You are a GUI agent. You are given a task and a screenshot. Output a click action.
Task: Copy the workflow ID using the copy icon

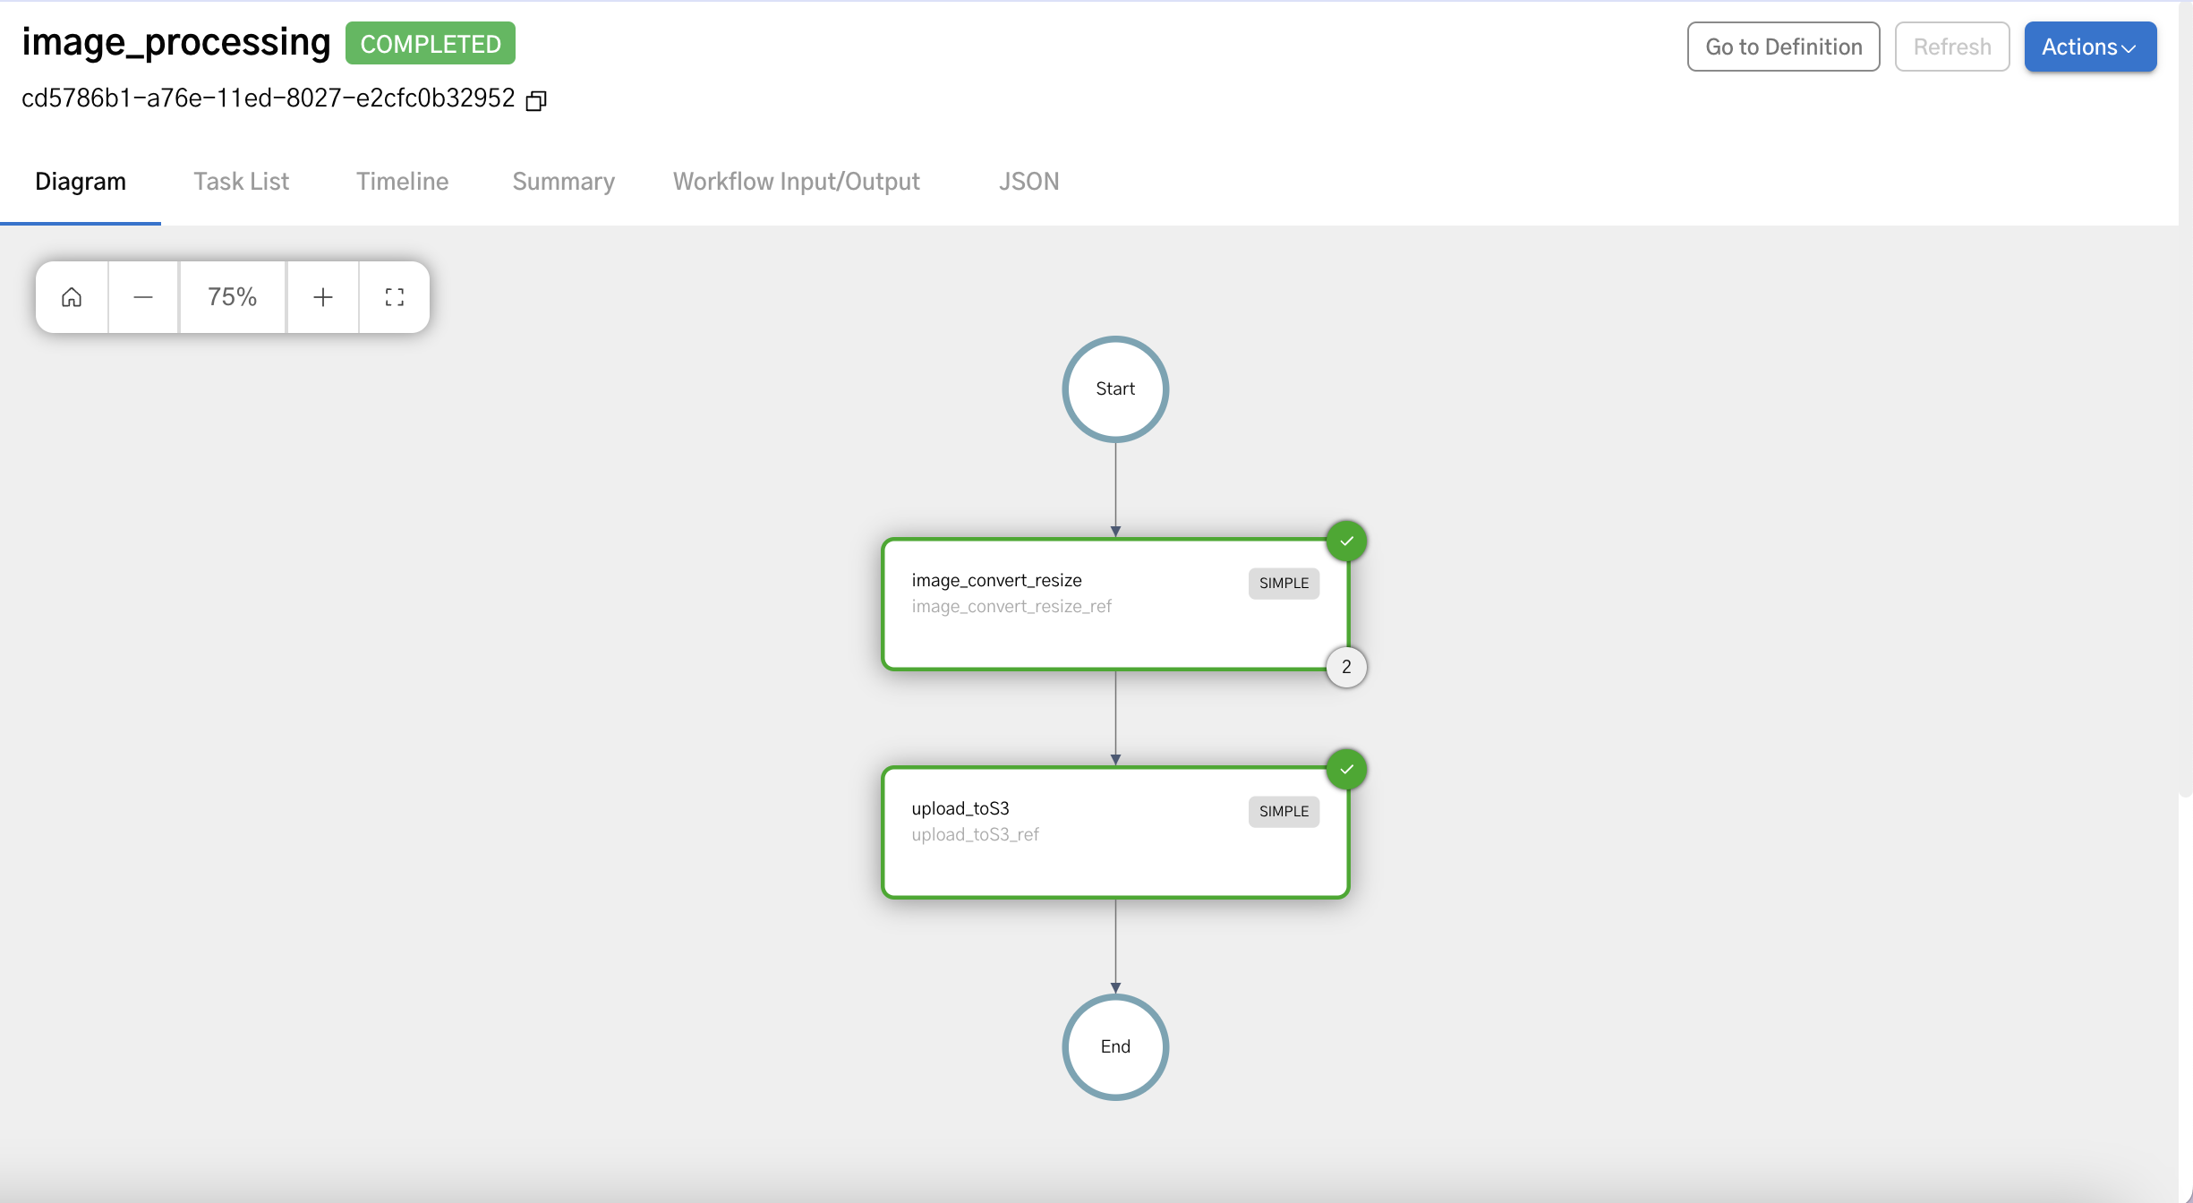(x=536, y=99)
